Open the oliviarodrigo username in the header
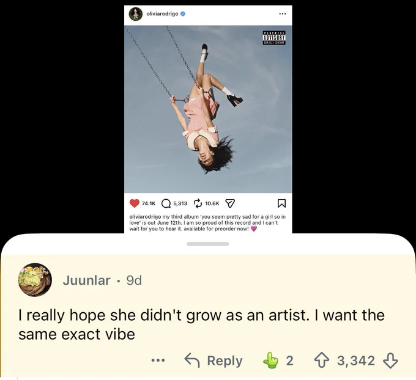This screenshot has width=416, height=380. pyautogui.click(x=162, y=14)
